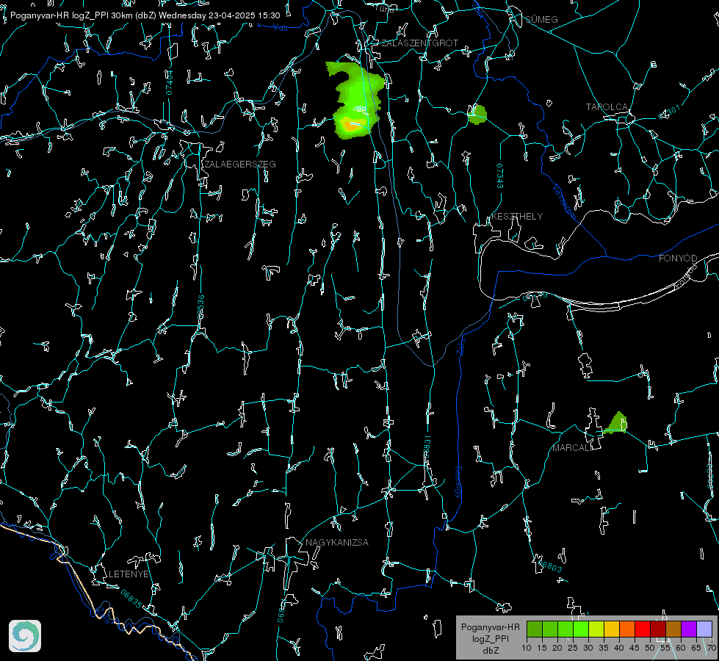This screenshot has width=719, height=661.
Task: Click the ZALAEGERSZEG city label
Action: pos(240,165)
